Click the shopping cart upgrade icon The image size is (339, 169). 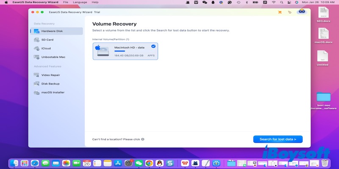(280, 12)
